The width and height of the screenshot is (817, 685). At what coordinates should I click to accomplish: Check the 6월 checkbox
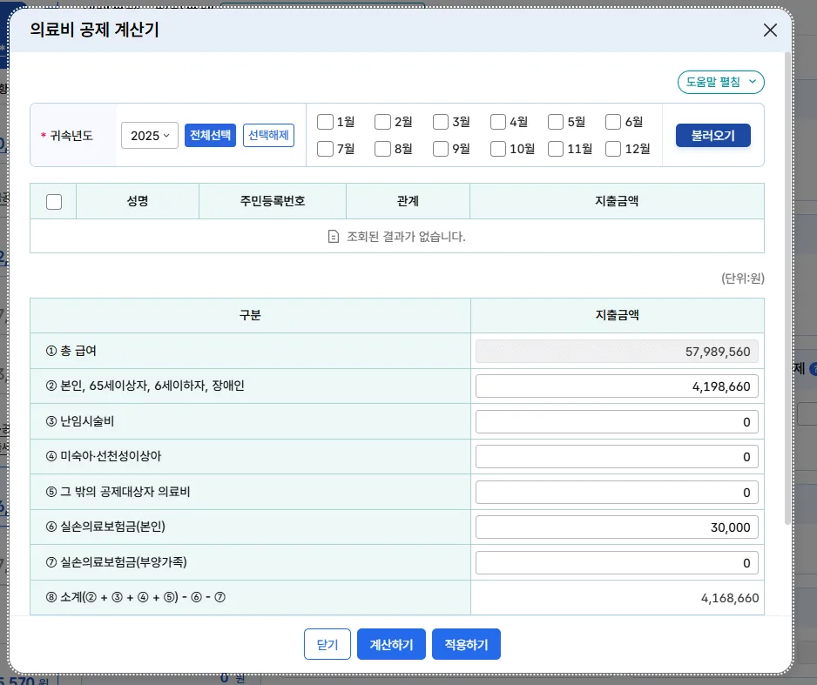tap(613, 122)
